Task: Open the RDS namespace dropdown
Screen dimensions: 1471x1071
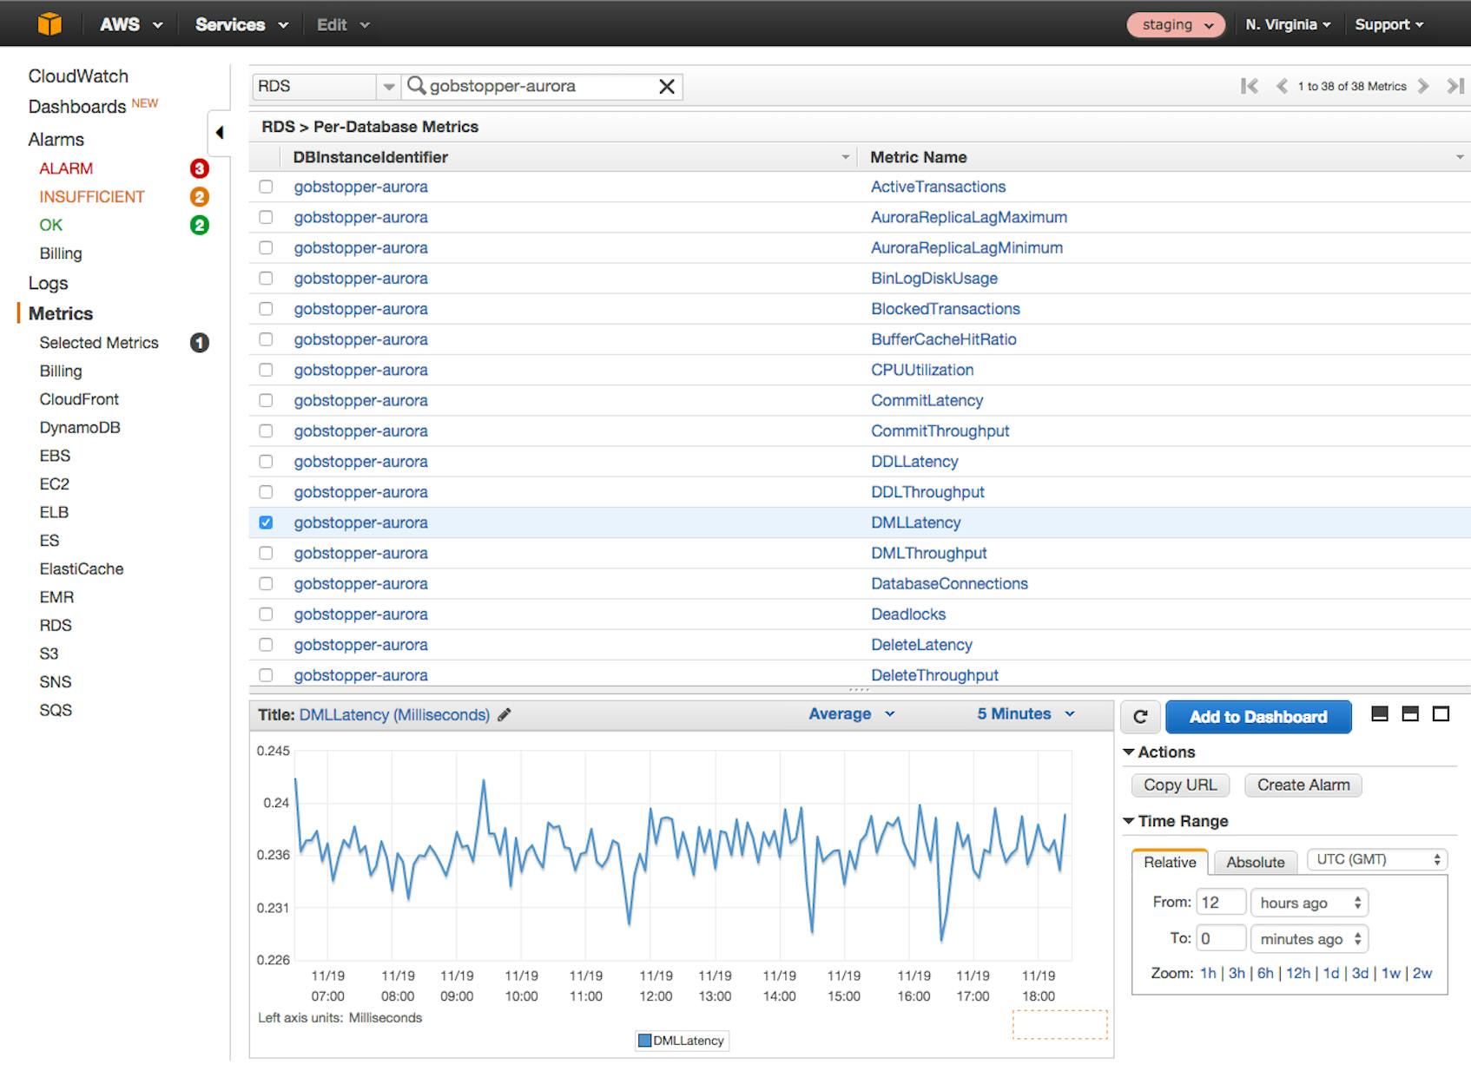Action: [x=387, y=86]
